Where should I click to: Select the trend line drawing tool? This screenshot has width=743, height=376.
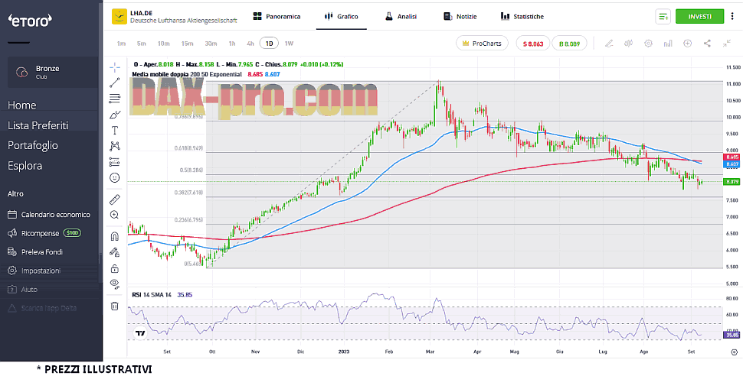pos(114,83)
